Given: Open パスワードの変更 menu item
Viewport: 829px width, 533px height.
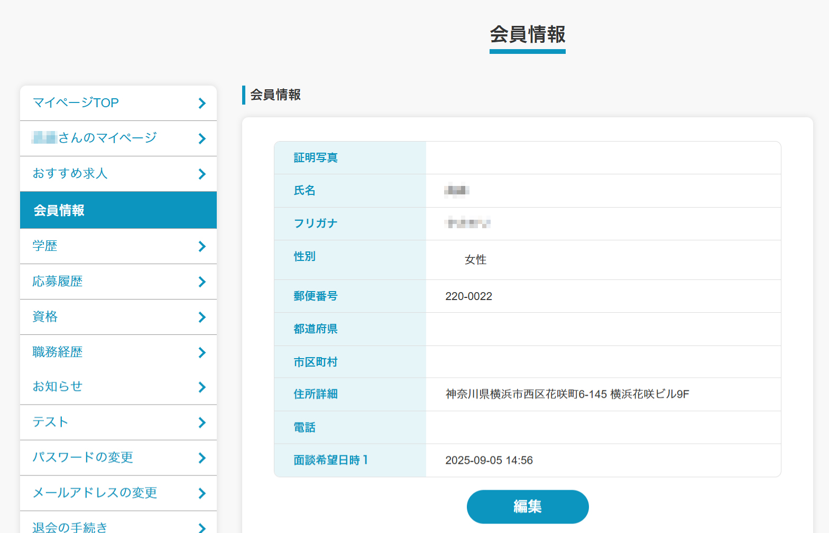Looking at the screenshot, I should [x=83, y=457].
